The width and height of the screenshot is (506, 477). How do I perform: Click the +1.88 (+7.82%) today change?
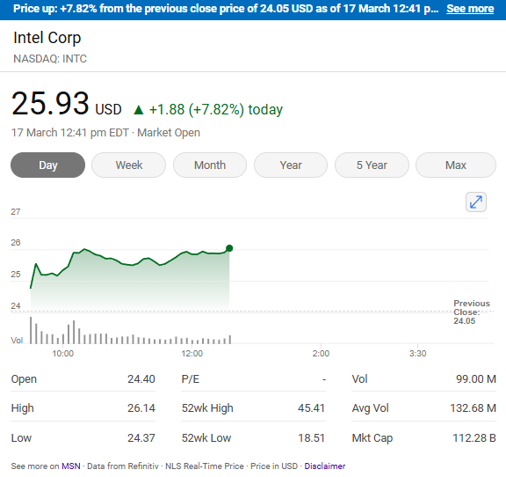coord(216,109)
